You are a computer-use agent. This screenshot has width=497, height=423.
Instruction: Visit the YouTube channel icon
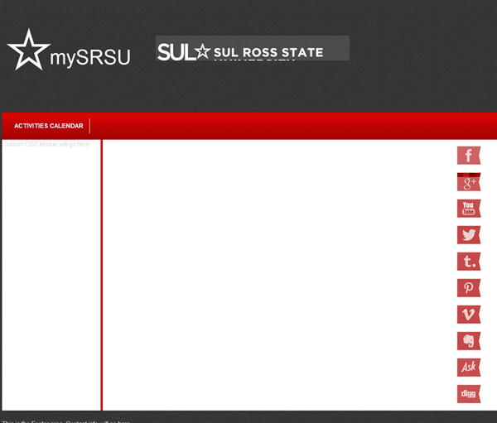468,209
